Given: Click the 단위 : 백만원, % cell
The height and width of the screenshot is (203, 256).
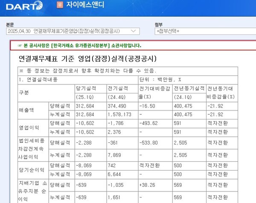Looking at the screenshot, I should coord(188,80).
